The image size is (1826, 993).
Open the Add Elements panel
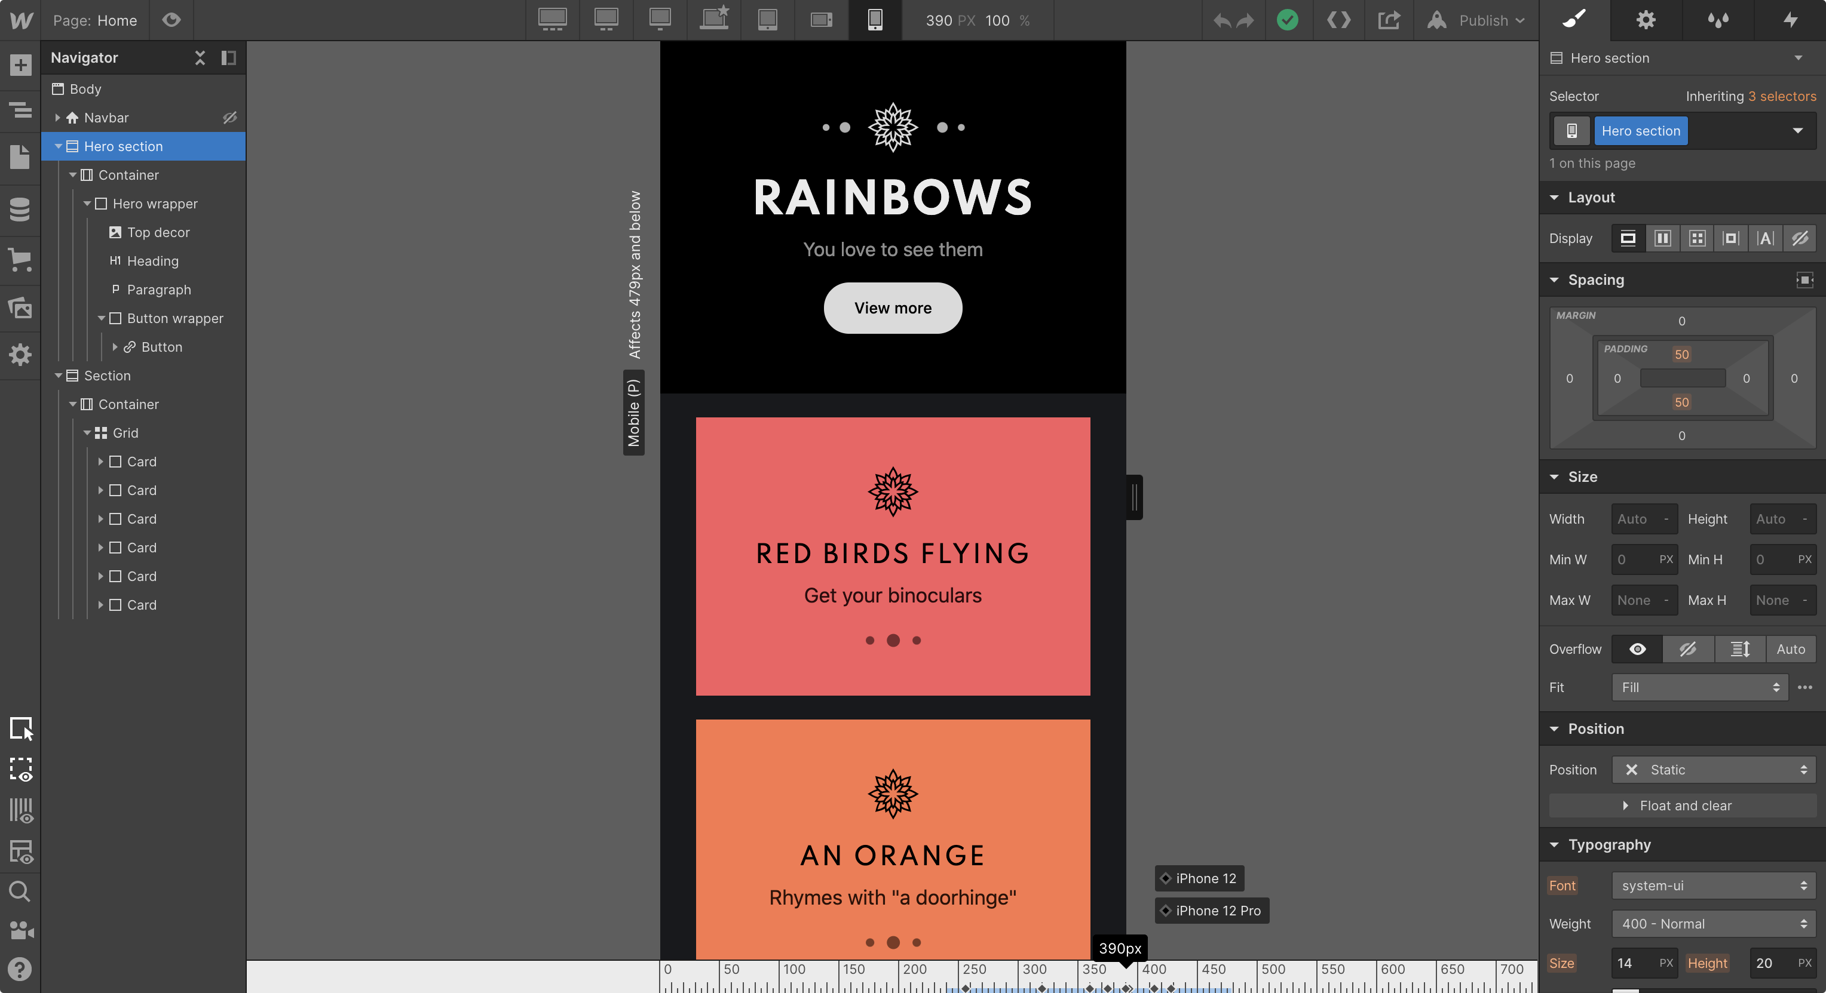coord(20,64)
